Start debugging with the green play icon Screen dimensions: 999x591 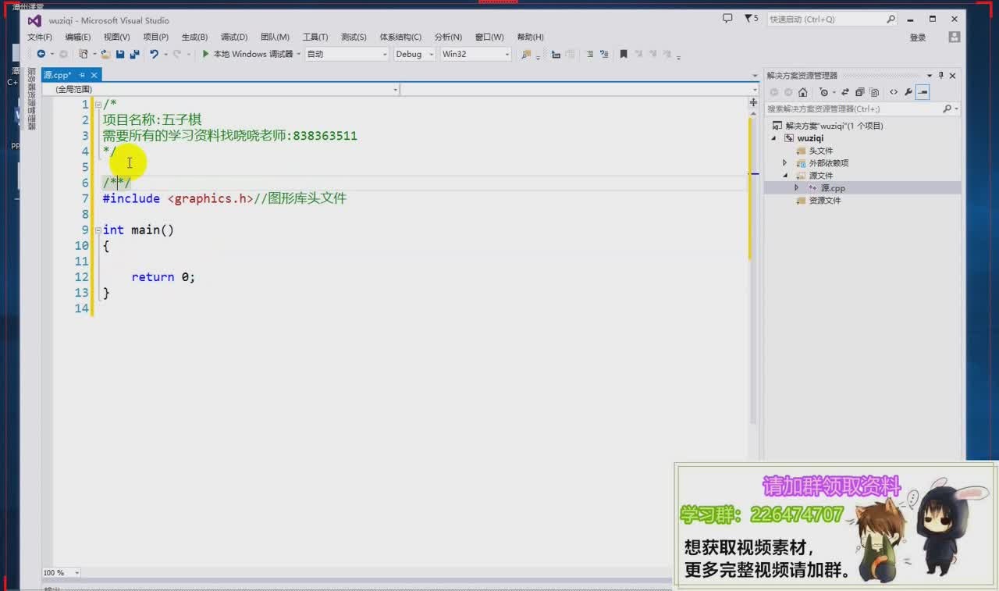pyautogui.click(x=205, y=54)
